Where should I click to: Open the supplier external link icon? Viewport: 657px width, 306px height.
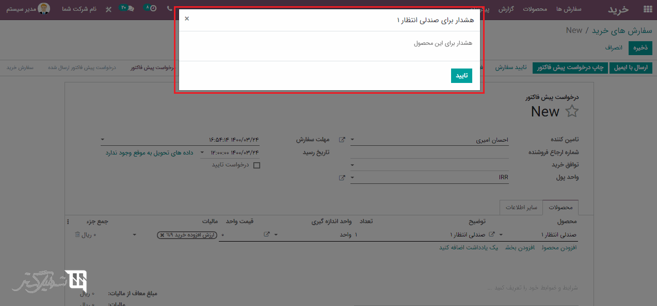click(342, 140)
